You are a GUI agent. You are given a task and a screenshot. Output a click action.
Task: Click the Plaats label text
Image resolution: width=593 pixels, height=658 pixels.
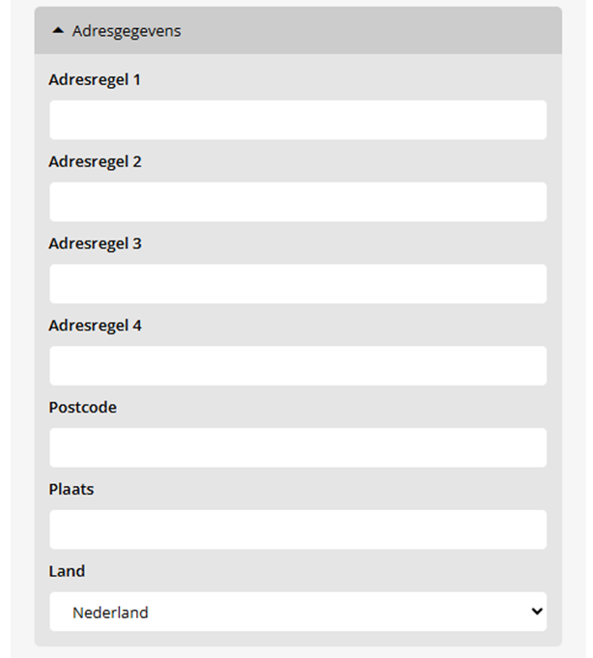point(71,489)
